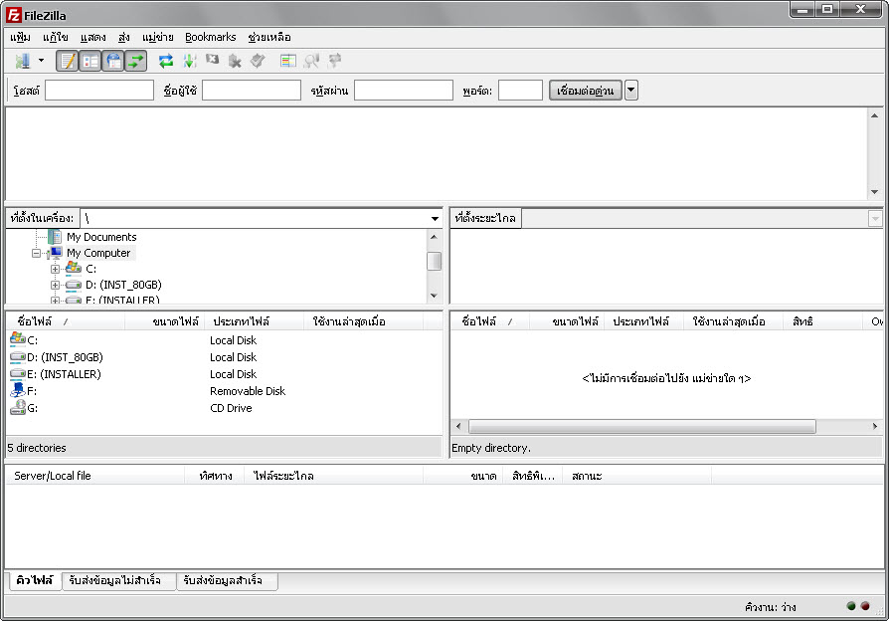
Task: Collapse the My Computer tree node
Action: [x=37, y=253]
